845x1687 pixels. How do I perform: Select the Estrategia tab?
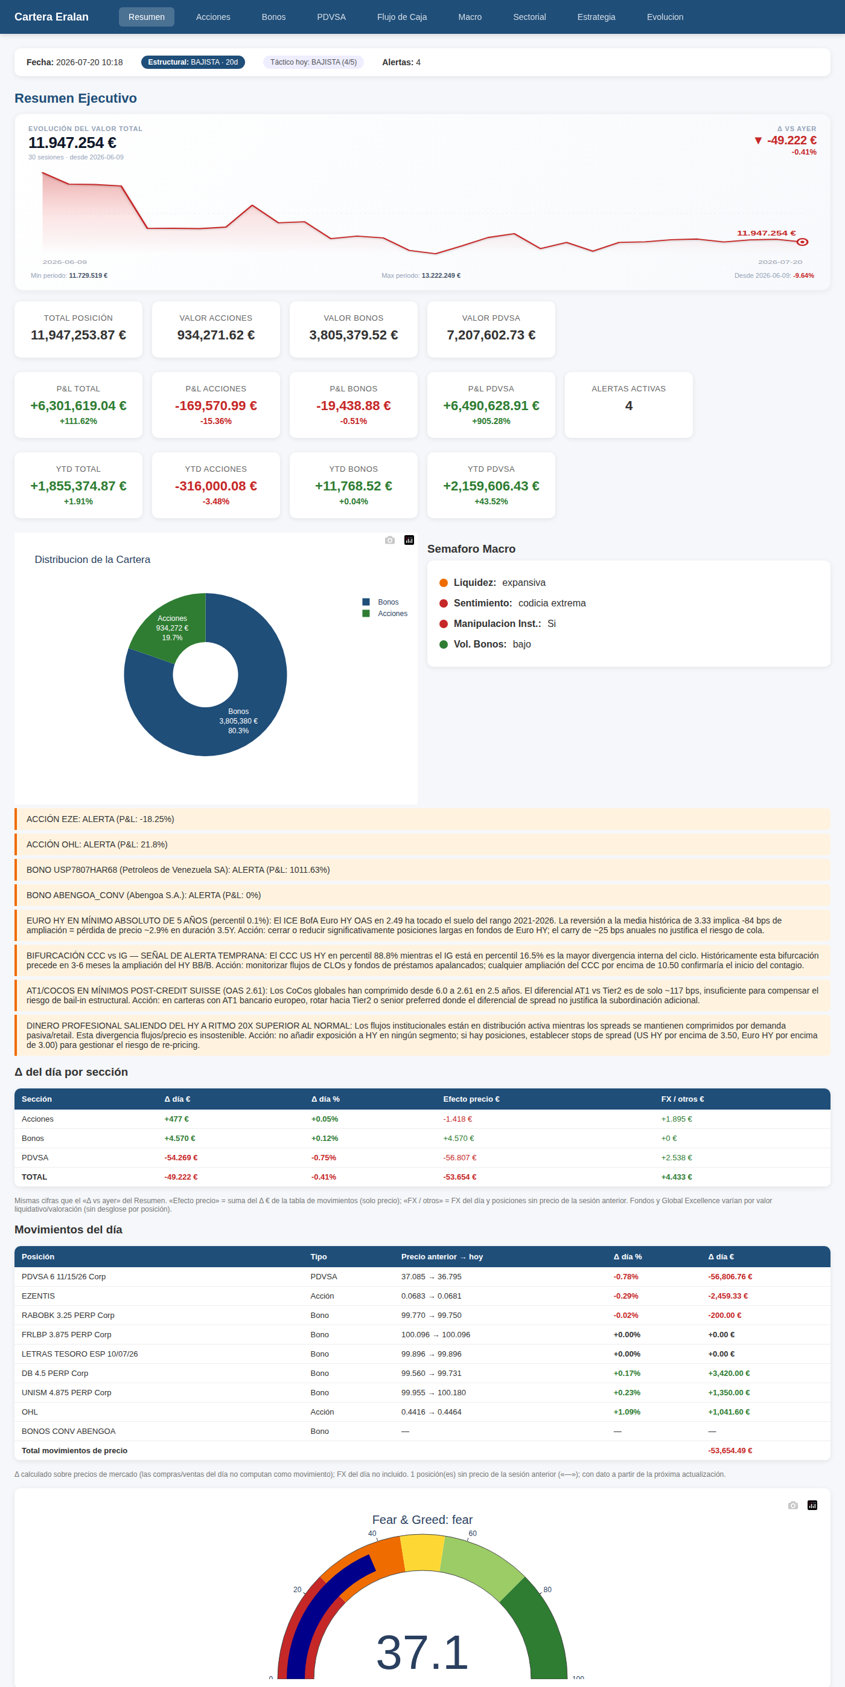[x=596, y=17]
